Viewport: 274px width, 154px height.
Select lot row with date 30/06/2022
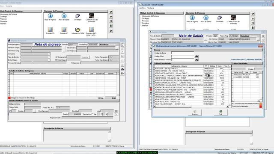point(246,75)
